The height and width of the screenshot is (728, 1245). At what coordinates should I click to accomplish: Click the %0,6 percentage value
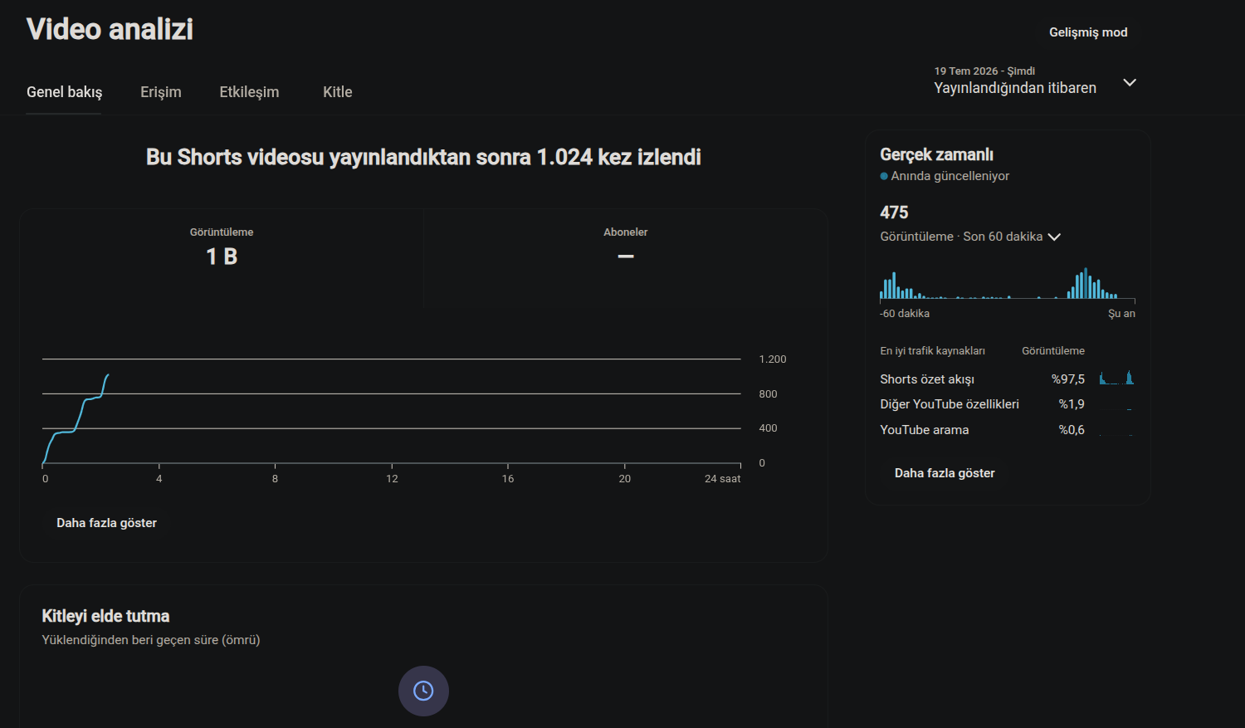tap(1072, 430)
